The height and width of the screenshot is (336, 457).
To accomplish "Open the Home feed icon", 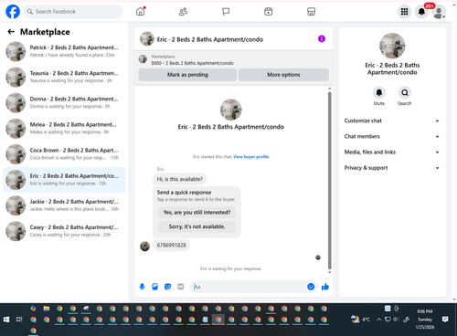I will 141,12.
